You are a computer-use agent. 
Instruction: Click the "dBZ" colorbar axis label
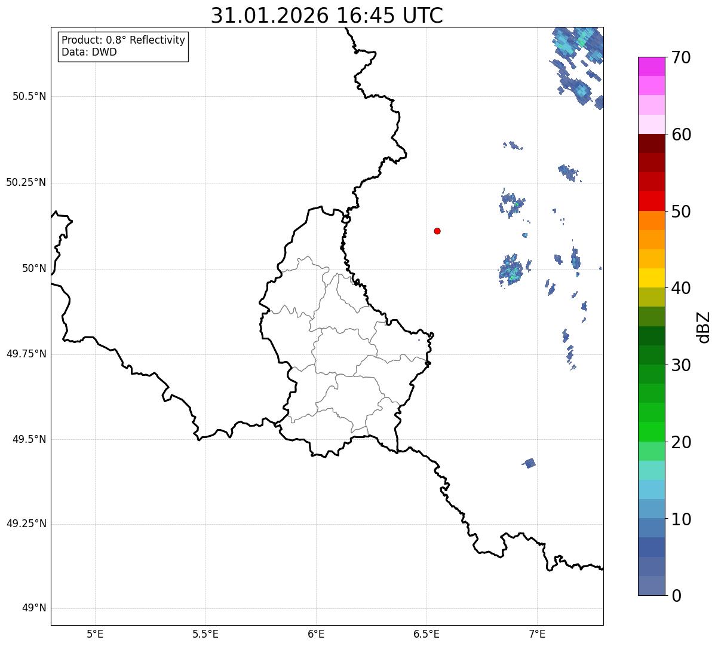pos(704,326)
